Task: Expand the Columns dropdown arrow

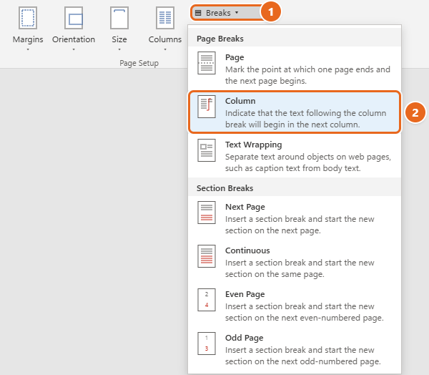Action: click(x=165, y=49)
